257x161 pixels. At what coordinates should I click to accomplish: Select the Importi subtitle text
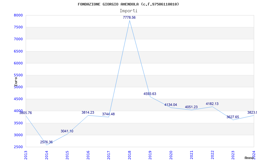(x=128, y=11)
